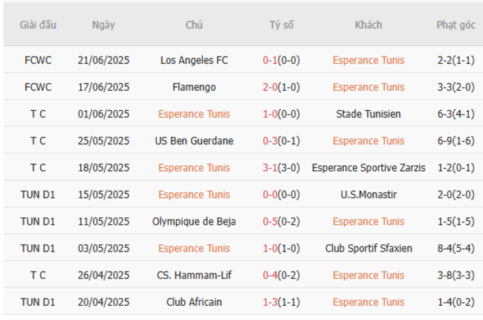This screenshot has width=483, height=320.
Task: Click the Flamengo team name
Action: (x=194, y=87)
